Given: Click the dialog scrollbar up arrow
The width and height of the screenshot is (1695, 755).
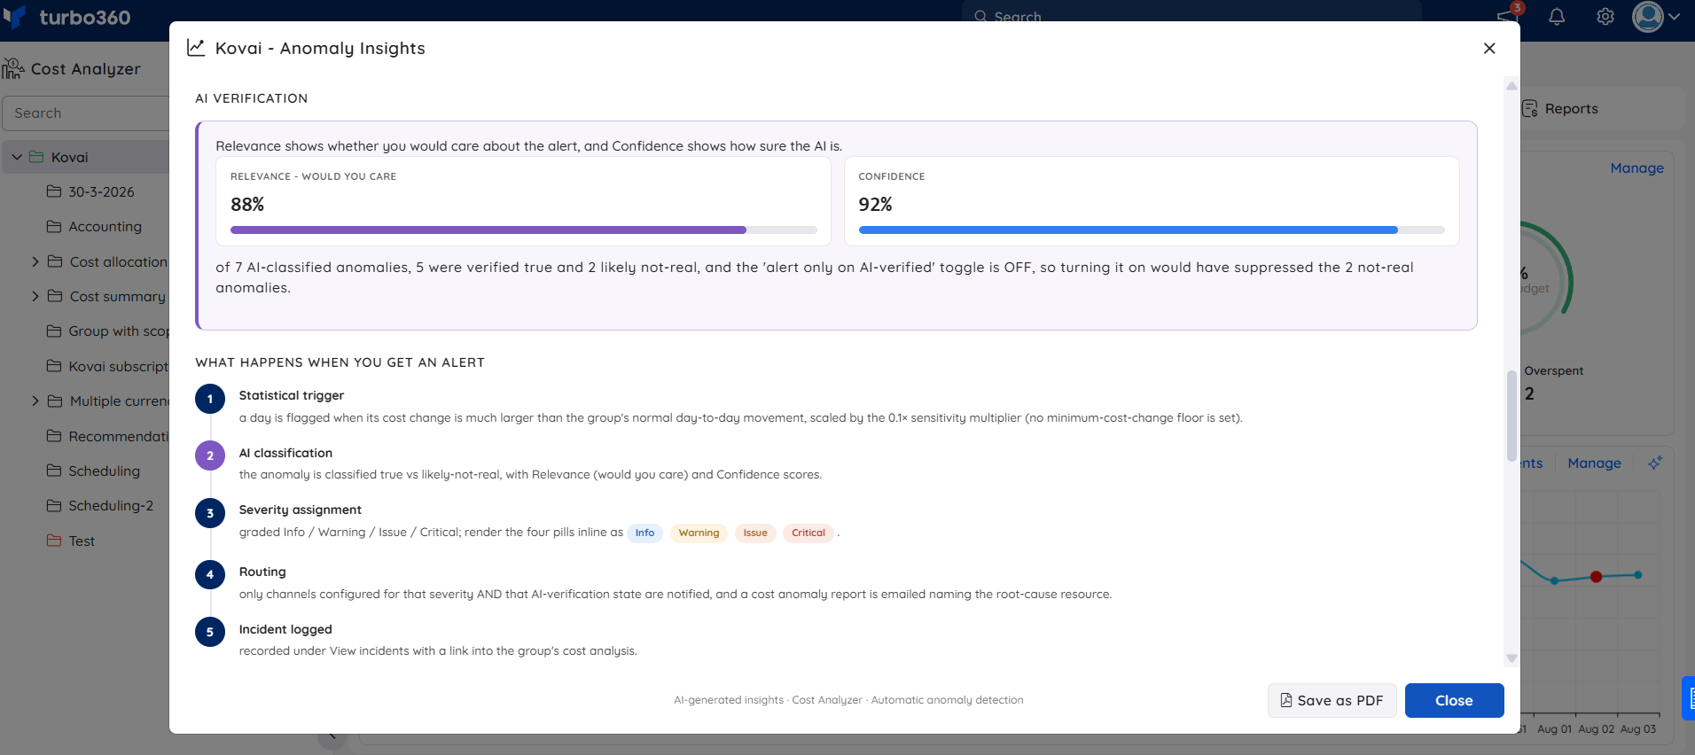Looking at the screenshot, I should click(x=1511, y=86).
